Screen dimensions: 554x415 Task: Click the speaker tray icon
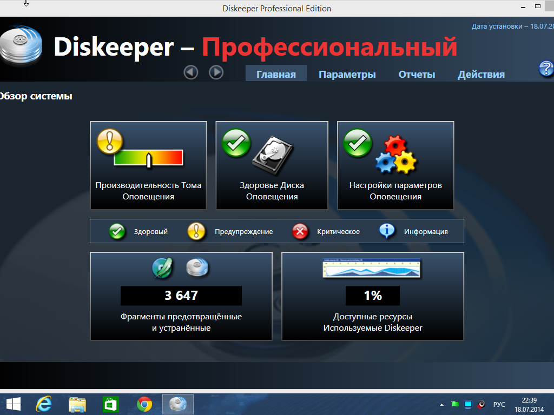[x=481, y=404]
